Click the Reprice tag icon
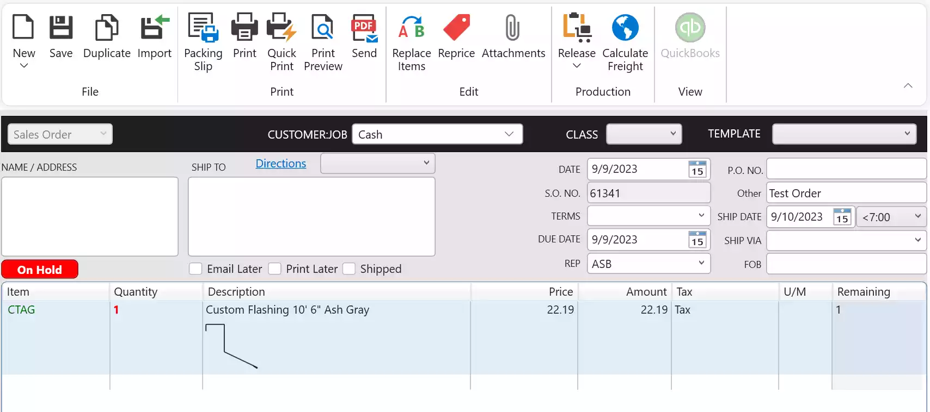 [456, 28]
